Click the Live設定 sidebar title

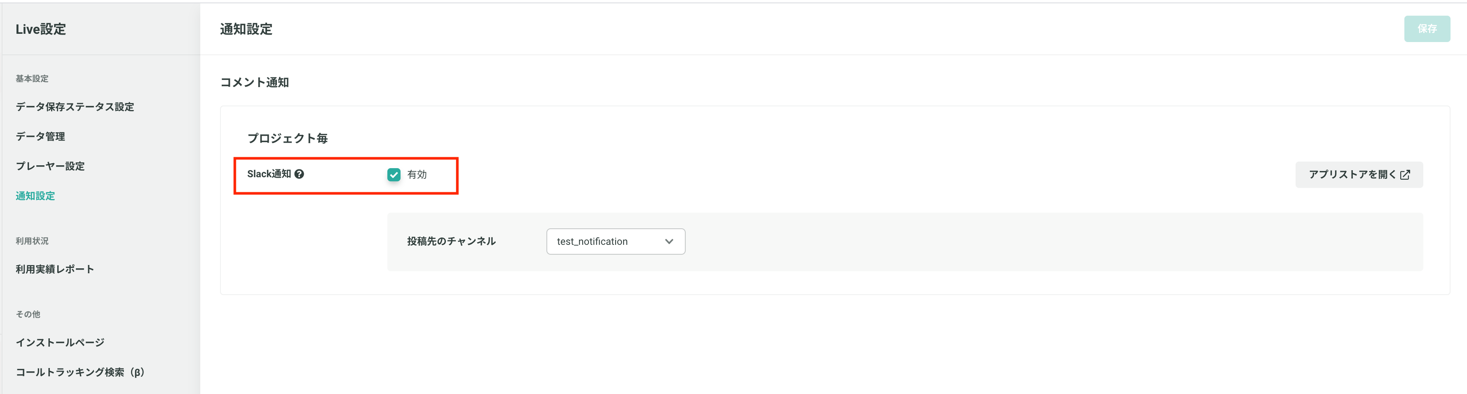click(x=40, y=29)
